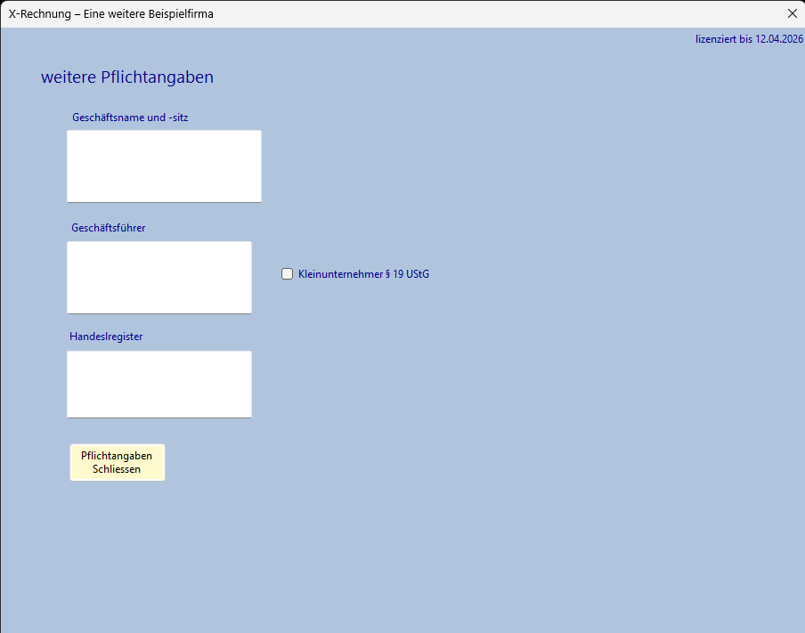Focus the Handeslregister text box
The image size is (805, 633).
pyautogui.click(x=159, y=385)
